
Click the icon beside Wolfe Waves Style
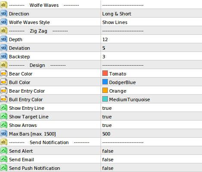4,22
